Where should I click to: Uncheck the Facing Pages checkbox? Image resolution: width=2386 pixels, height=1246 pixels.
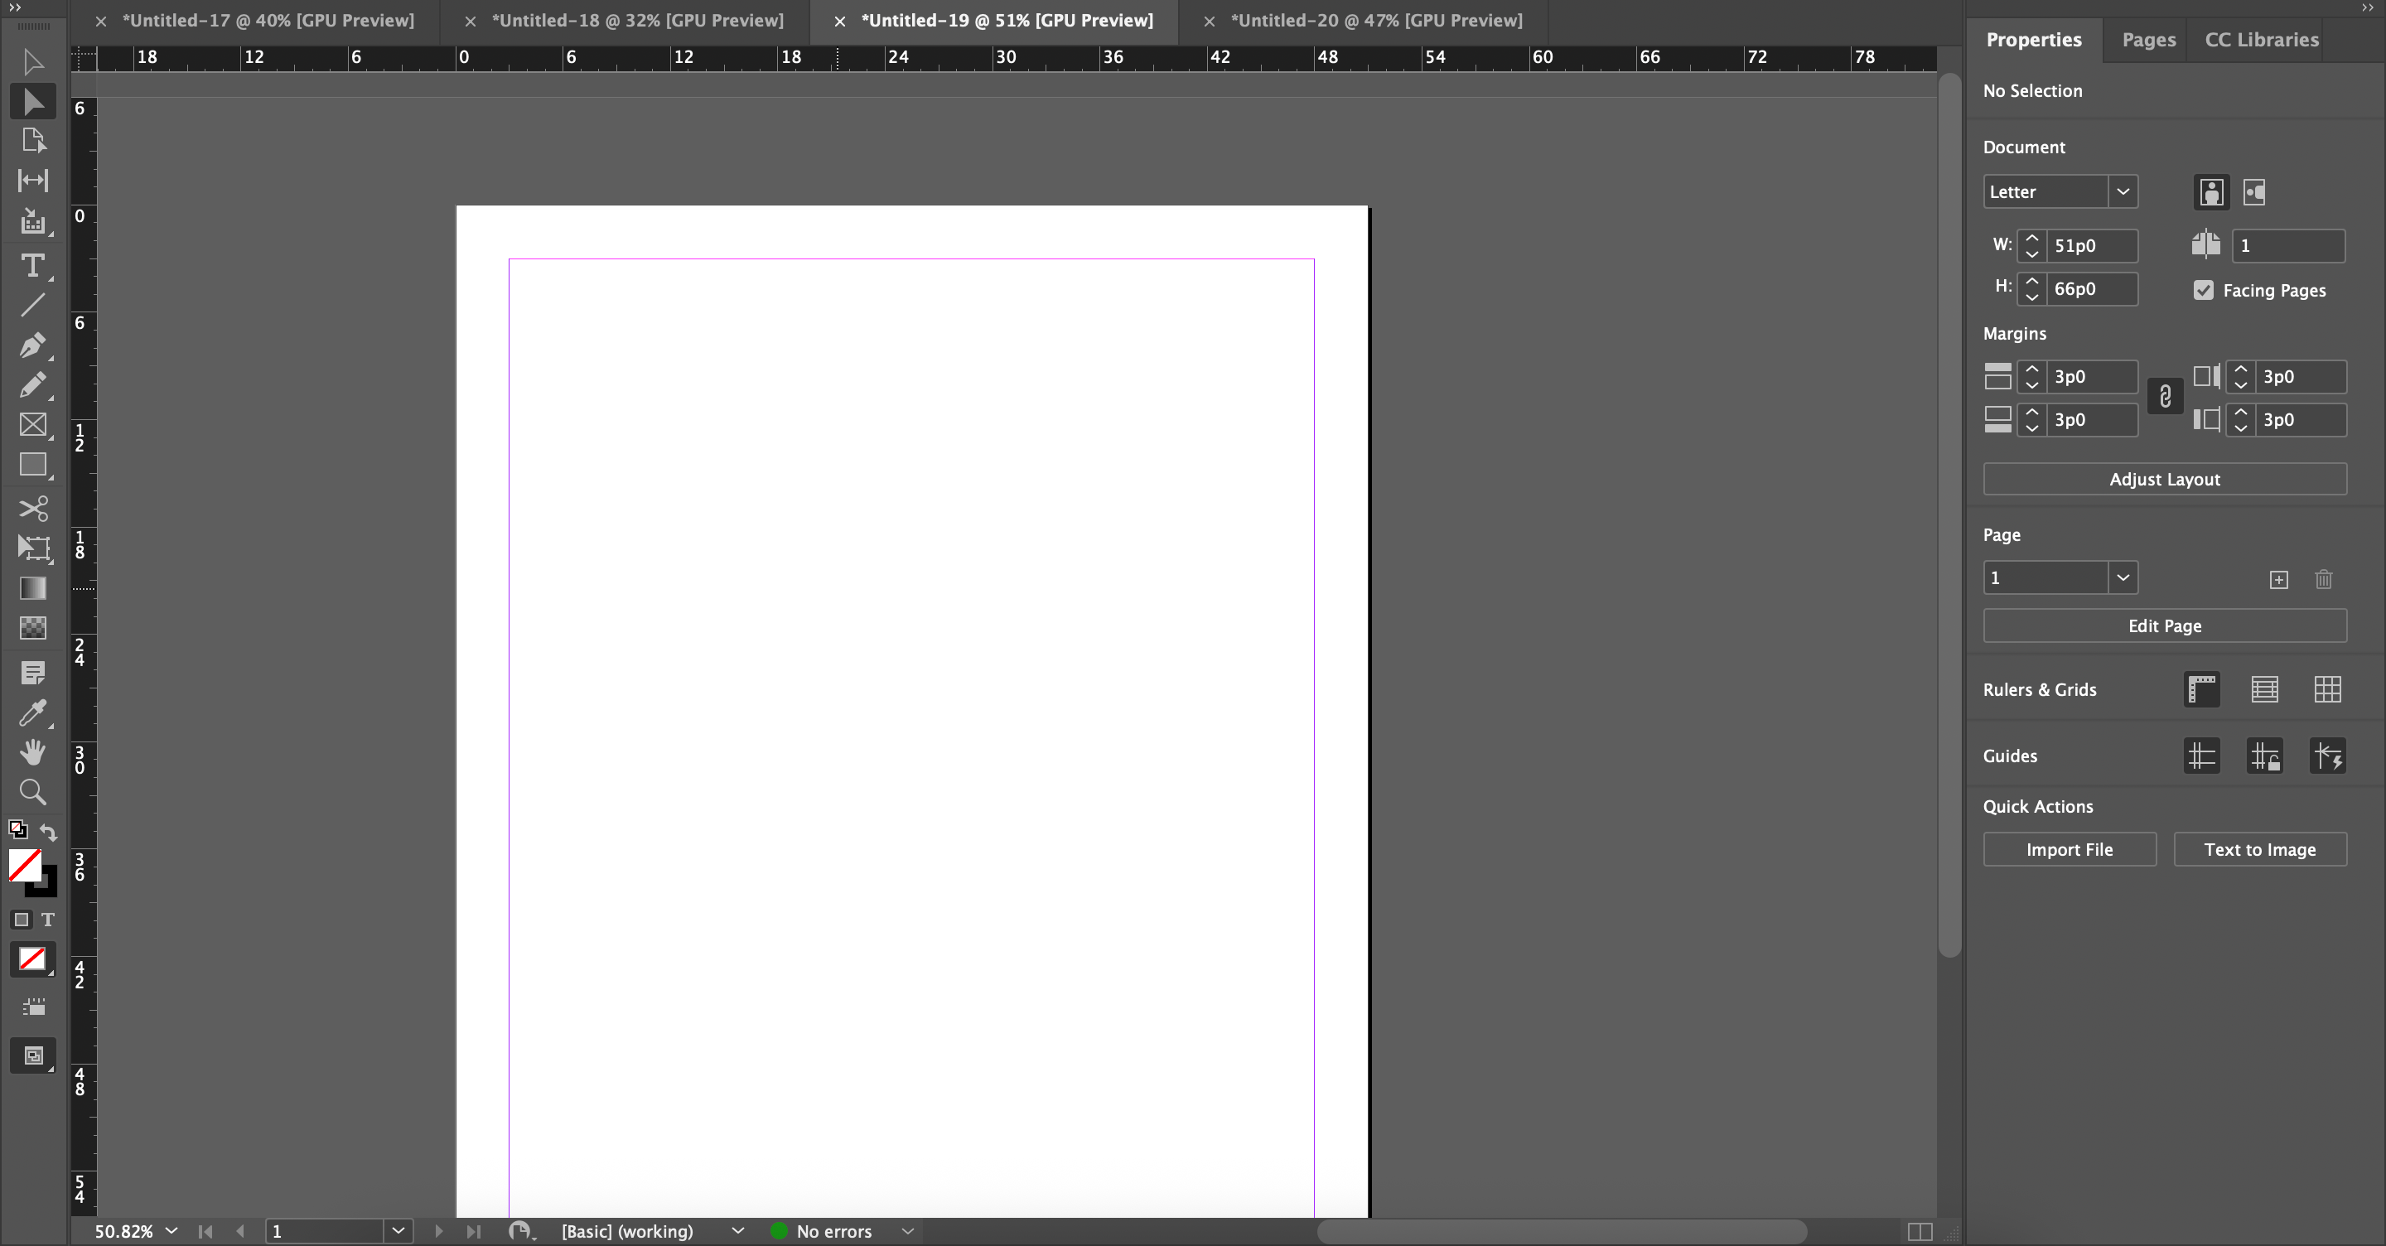pos(2204,290)
